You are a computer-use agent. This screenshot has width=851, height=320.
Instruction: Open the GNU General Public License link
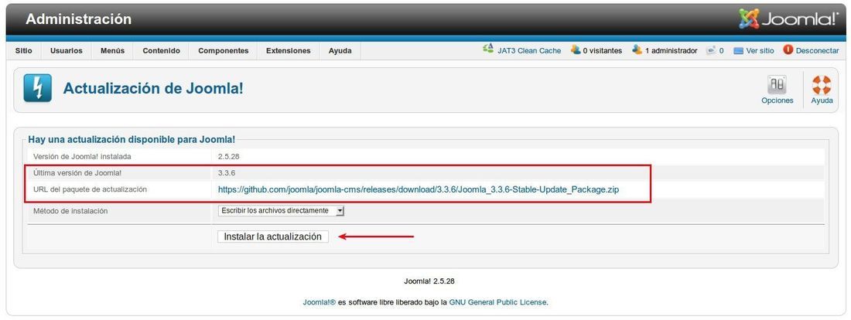coord(497,302)
